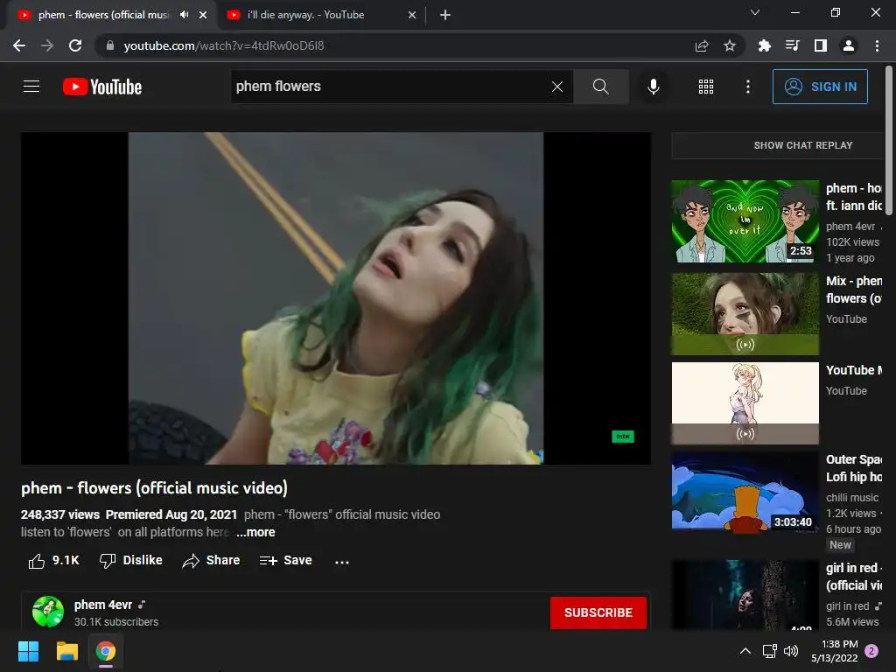896x672 pixels.
Task: Clear the search text with X
Action: [557, 87]
